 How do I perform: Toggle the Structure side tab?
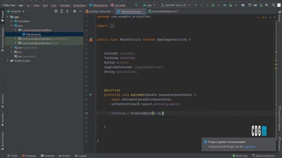[3, 101]
